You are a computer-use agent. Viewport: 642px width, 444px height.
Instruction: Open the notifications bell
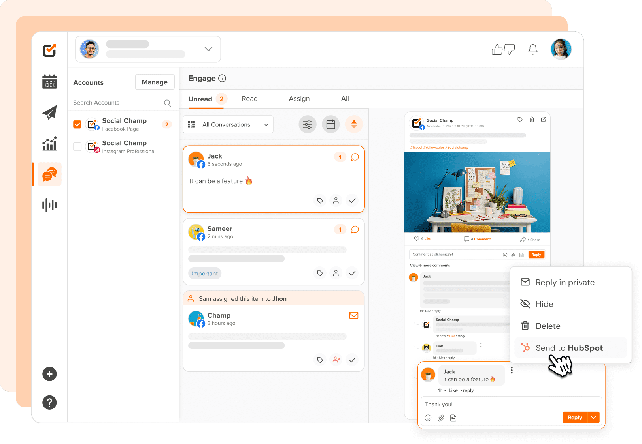tap(532, 49)
